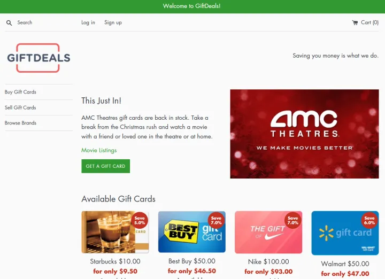Click the Nike Save 7.0% badge

pyautogui.click(x=293, y=220)
